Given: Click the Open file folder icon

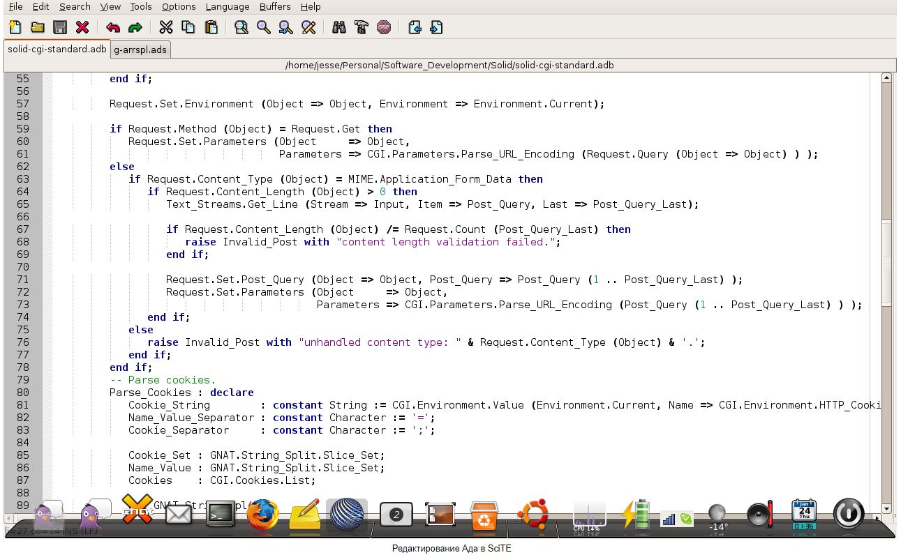Looking at the screenshot, I should 38,27.
